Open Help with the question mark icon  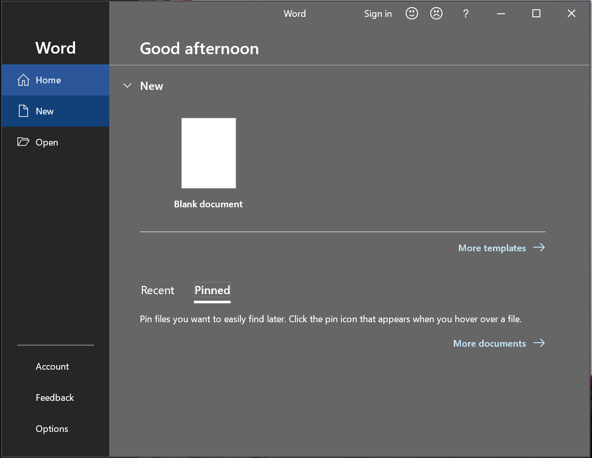465,14
